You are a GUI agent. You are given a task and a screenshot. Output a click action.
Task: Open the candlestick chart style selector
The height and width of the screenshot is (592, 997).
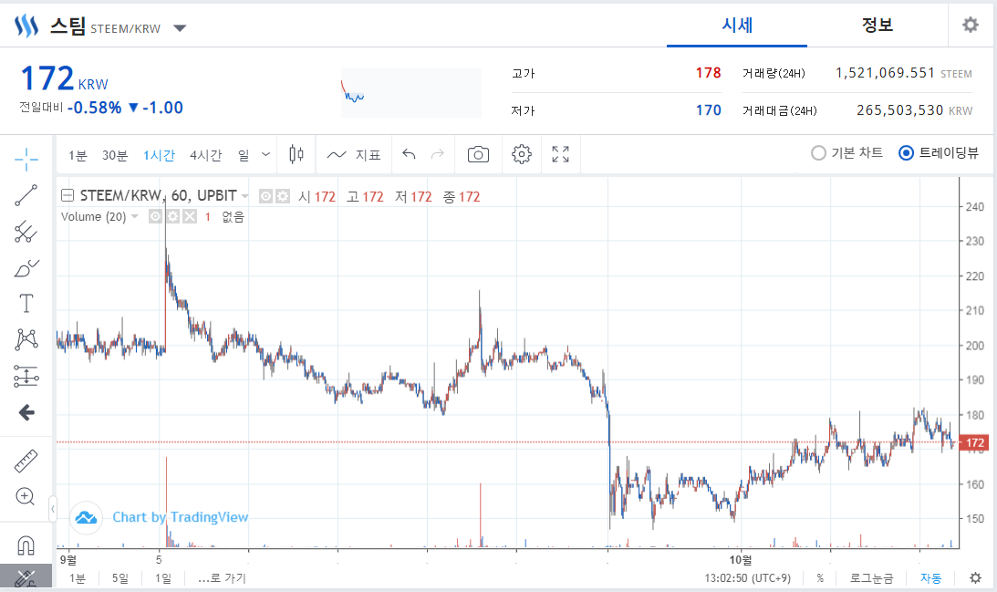click(296, 154)
